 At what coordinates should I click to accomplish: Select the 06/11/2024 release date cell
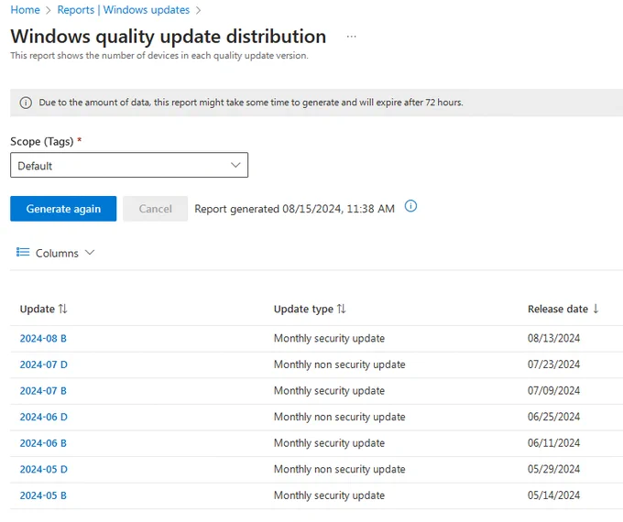pyautogui.click(x=554, y=443)
